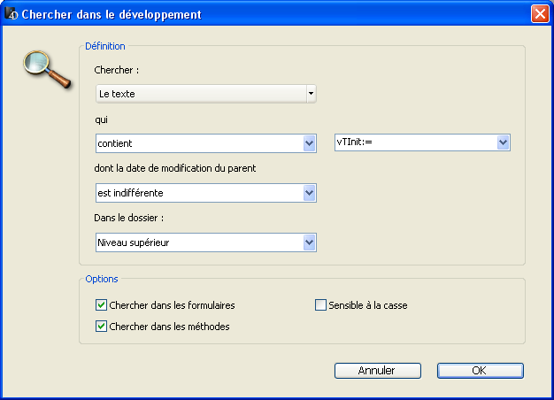Viewport: 554px width, 400px height.
Task: Confirm the search with OK
Action: point(480,371)
